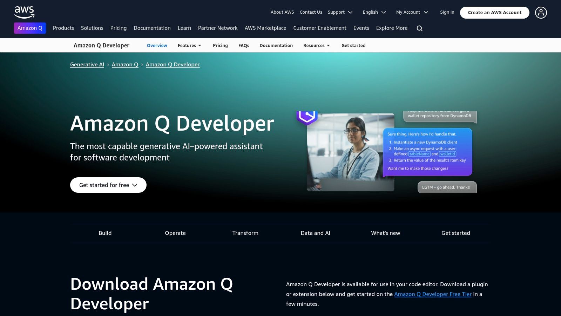Jump to the Transform section tab

[245, 233]
